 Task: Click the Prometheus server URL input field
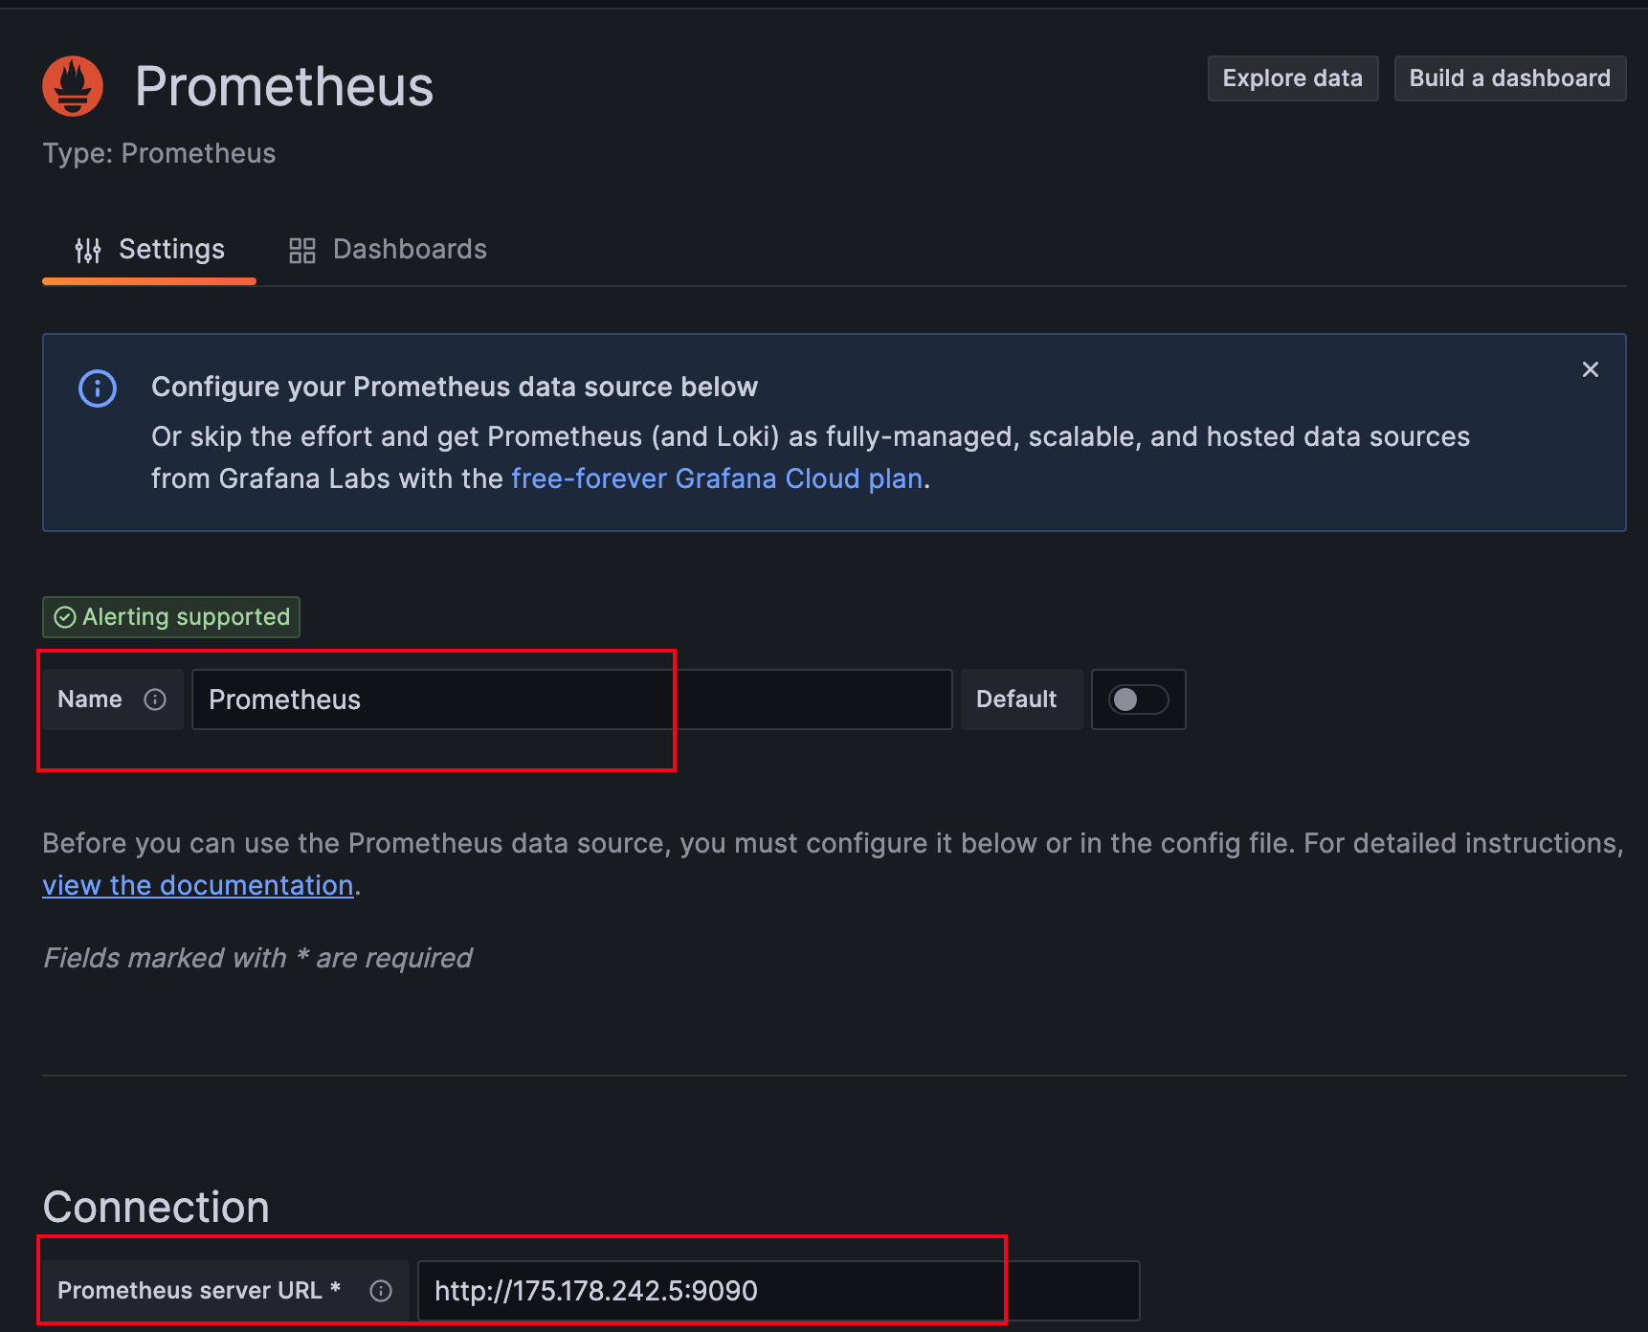(x=779, y=1291)
